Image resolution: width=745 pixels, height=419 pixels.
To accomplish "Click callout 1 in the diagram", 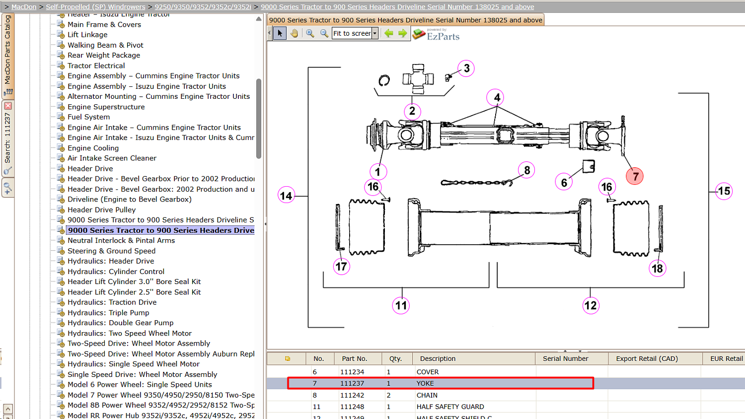I will click(378, 172).
